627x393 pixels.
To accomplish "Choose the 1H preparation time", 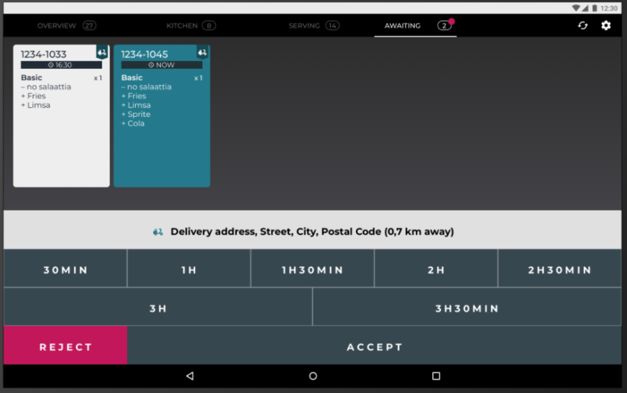I will (189, 270).
